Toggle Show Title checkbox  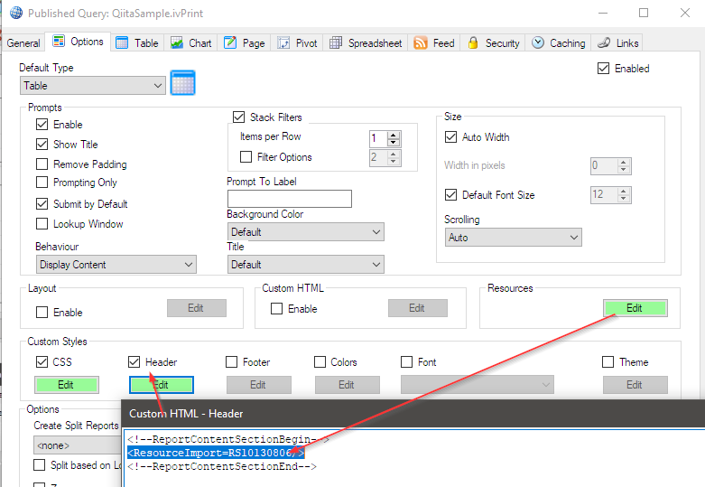tap(42, 144)
